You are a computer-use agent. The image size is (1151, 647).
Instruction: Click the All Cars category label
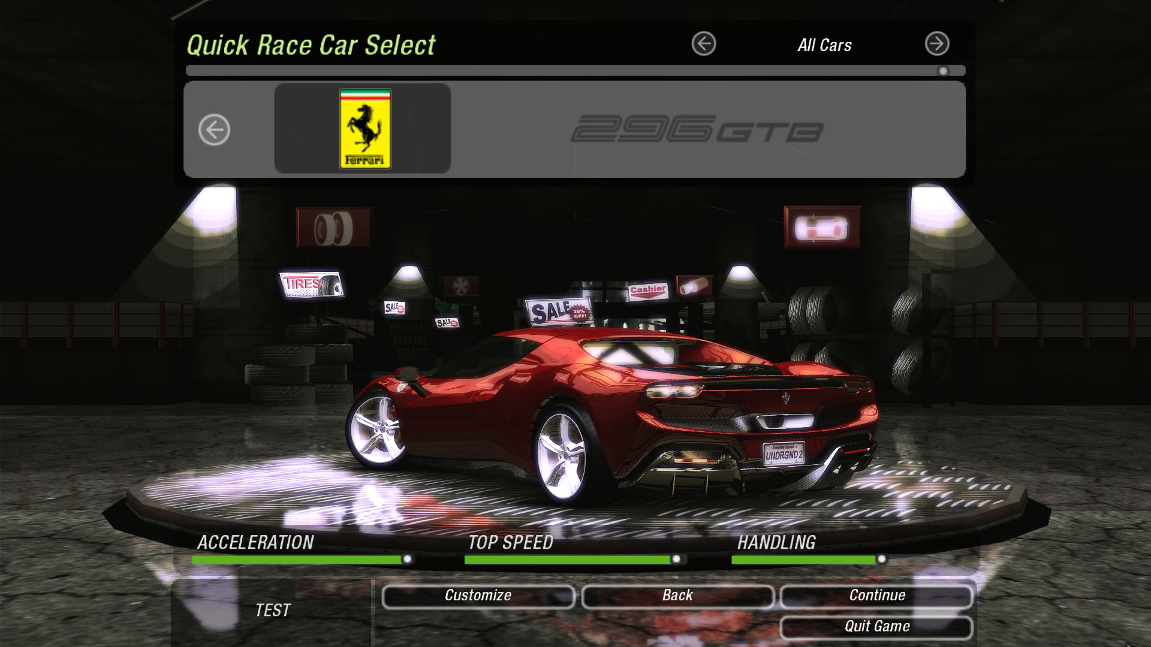pos(824,46)
